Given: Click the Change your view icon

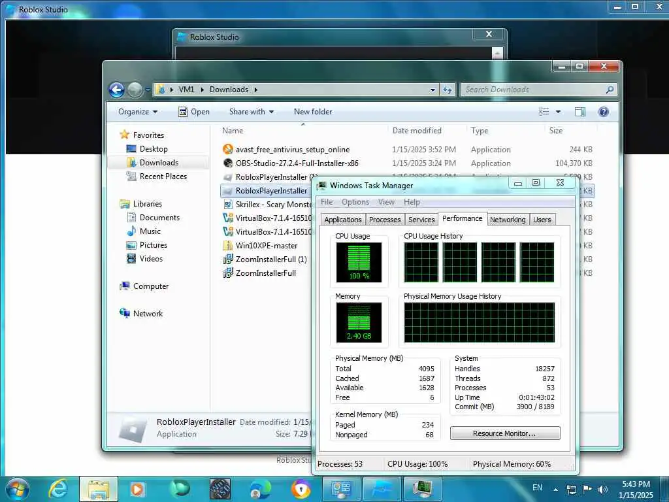Looking at the screenshot, I should click(544, 112).
